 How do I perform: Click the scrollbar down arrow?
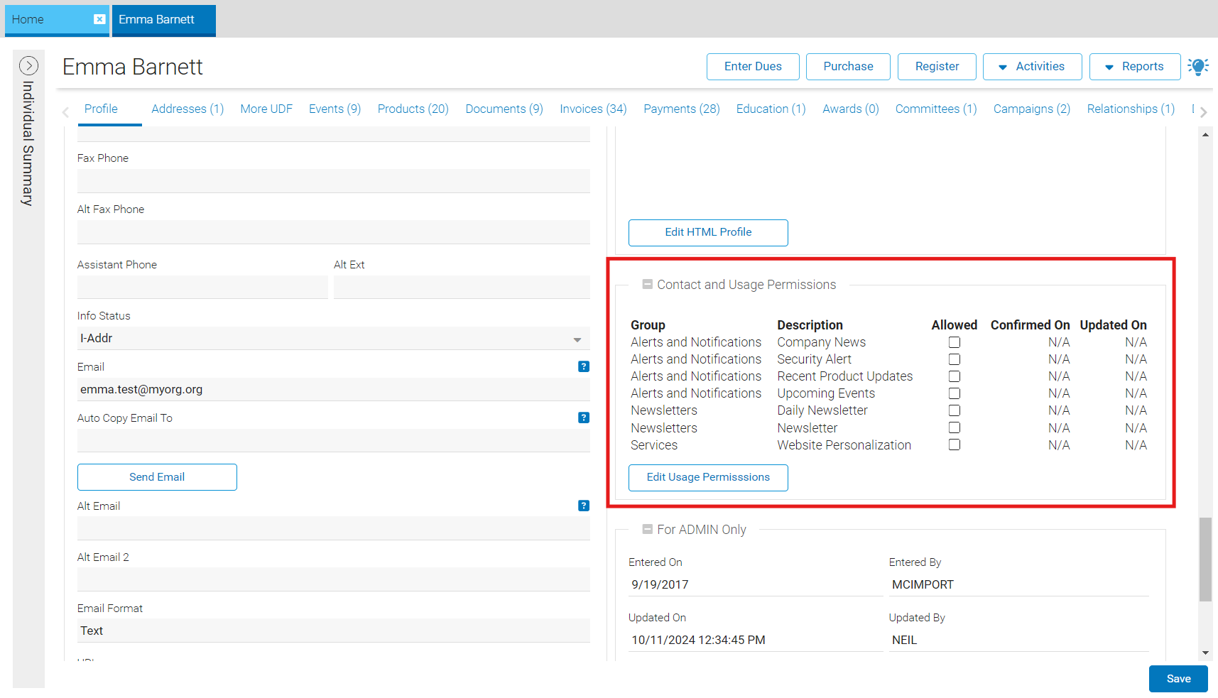(x=1205, y=653)
